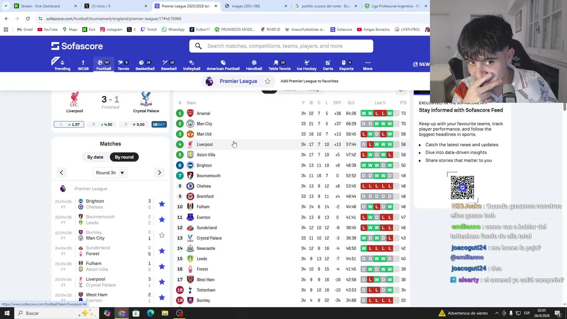567x319 pixels.
Task: Click the Liverpool crest in match header
Action: point(74,99)
